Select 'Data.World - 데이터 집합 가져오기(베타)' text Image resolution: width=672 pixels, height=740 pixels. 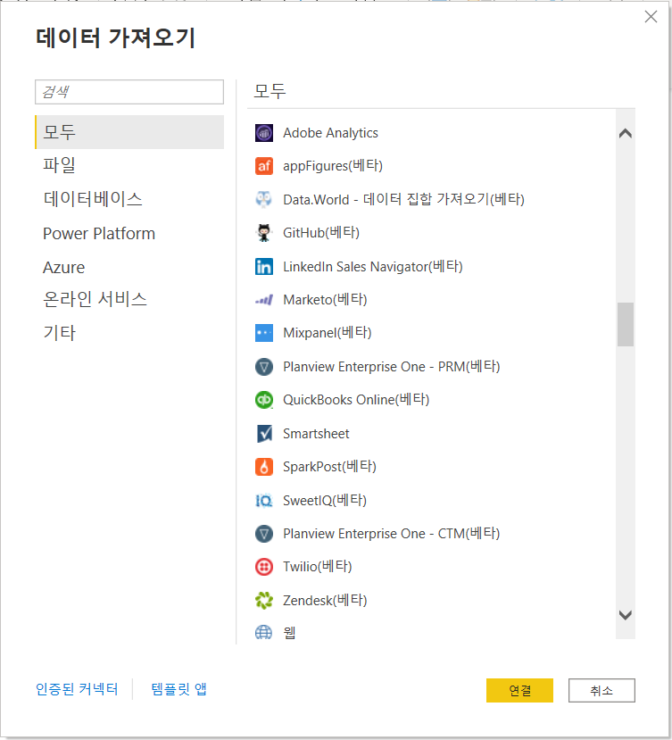coord(403,199)
